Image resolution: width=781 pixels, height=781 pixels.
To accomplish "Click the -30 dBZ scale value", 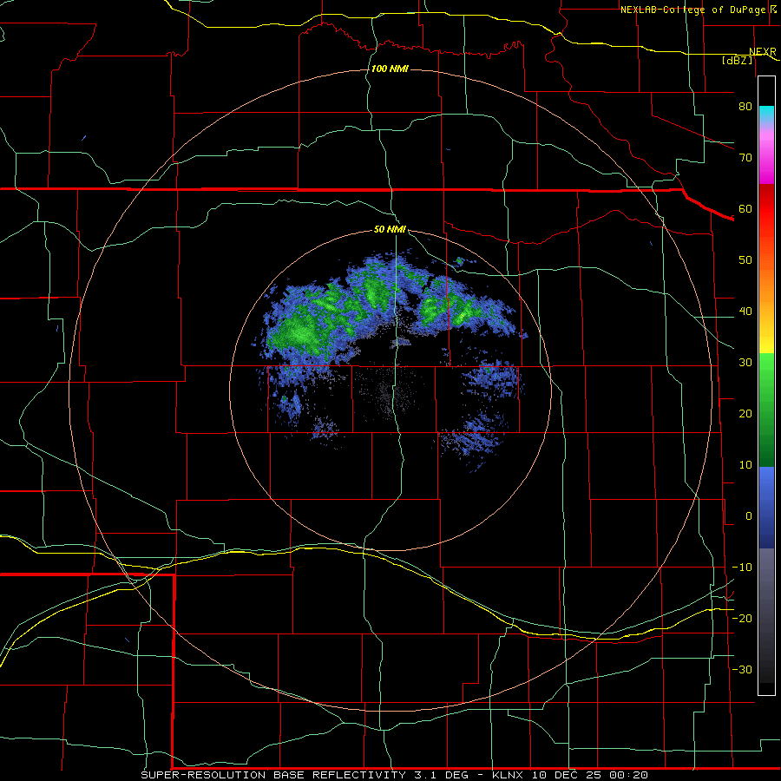I will point(742,669).
